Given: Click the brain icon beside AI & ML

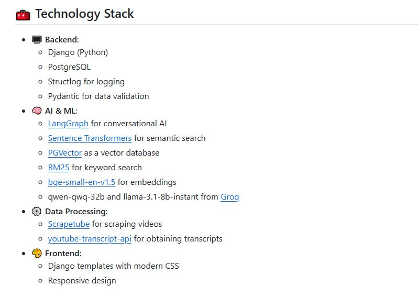Looking at the screenshot, I should click(37, 111).
